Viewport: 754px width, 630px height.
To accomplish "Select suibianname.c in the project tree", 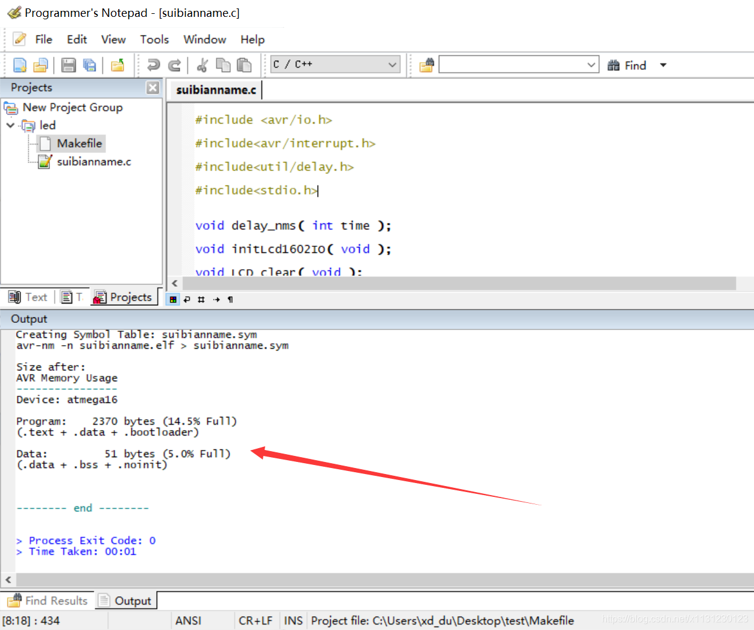I will [x=93, y=161].
